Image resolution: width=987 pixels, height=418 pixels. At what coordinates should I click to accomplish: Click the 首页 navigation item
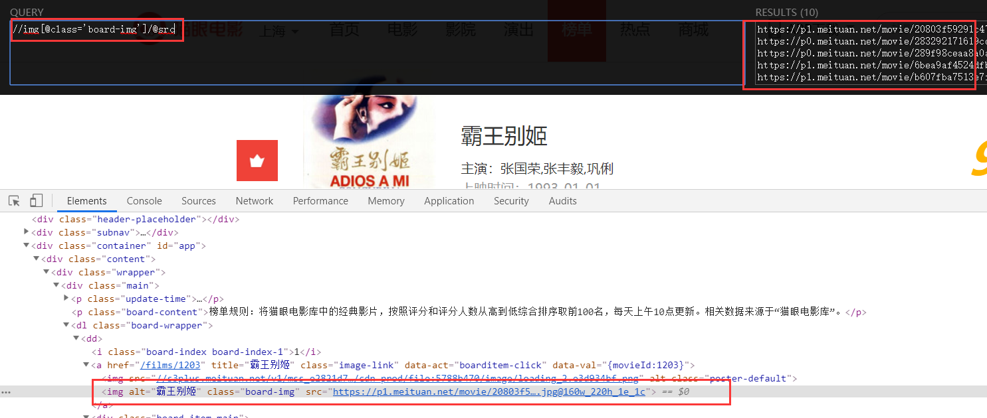[x=344, y=30]
